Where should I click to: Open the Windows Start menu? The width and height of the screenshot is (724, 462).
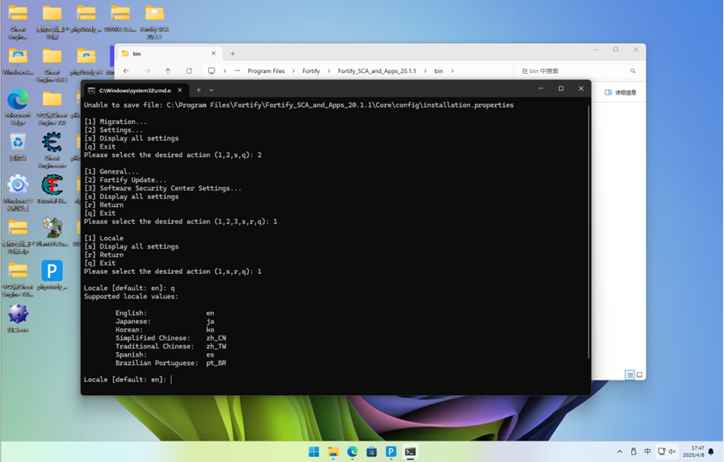coord(313,452)
